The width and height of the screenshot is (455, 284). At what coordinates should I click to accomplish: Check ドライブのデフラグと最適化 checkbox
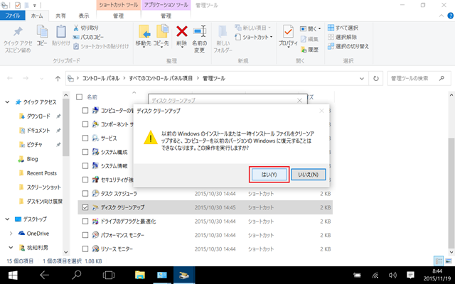(85, 221)
